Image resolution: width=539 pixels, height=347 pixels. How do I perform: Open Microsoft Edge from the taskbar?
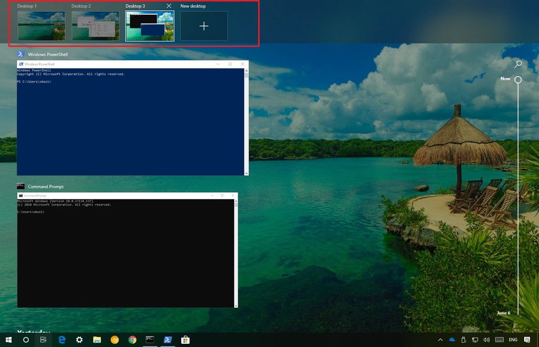pos(62,340)
